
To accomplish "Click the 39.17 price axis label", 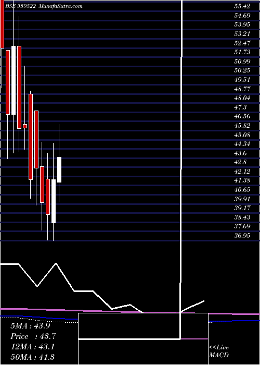I will pos(242,209).
